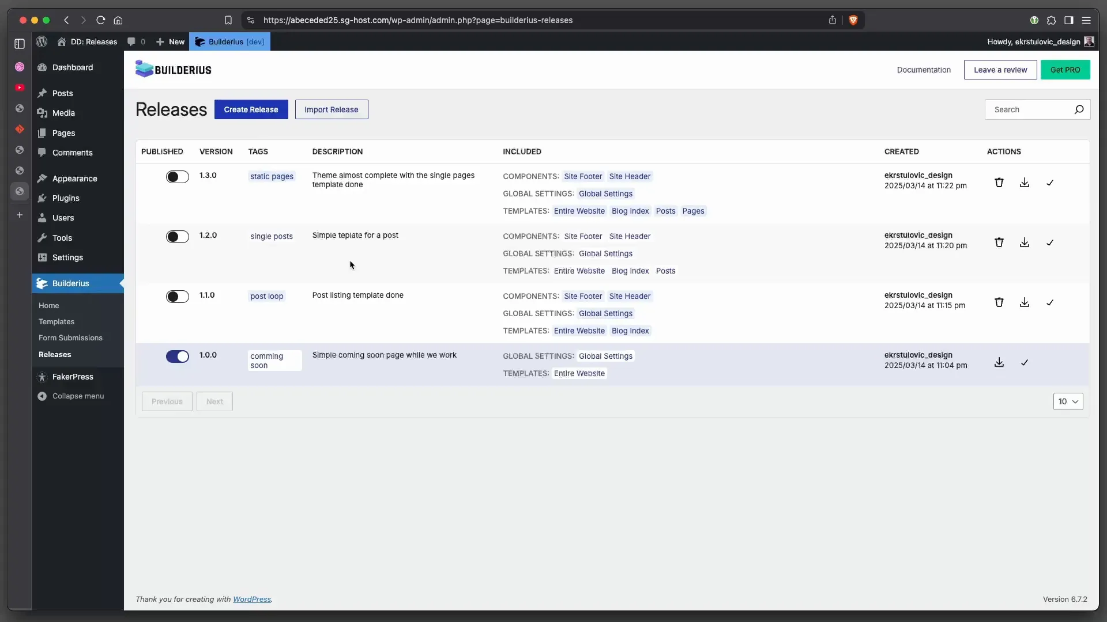Delete release version 1.3.0 with trash icon
The width and height of the screenshot is (1107, 622).
pos(999,183)
